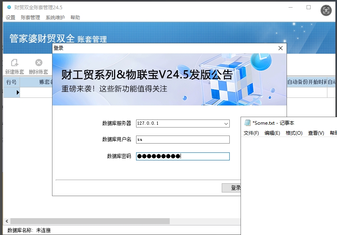Click the *Some.txt - 记事本 title bar

[x=289, y=123]
